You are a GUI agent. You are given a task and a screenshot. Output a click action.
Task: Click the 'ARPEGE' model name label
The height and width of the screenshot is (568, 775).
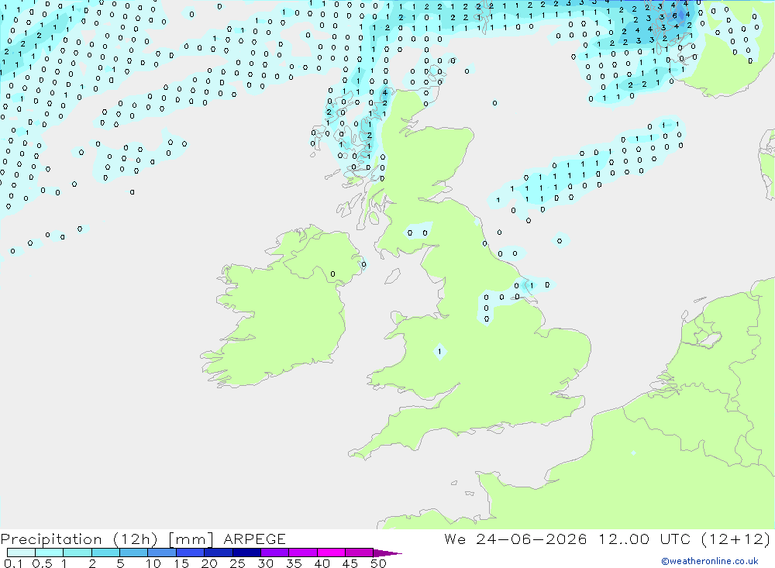254,539
